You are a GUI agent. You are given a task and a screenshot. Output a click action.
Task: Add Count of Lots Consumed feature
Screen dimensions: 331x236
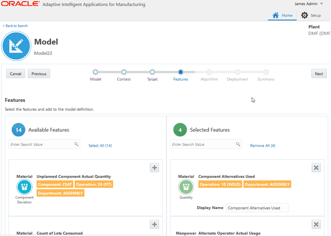(154, 224)
